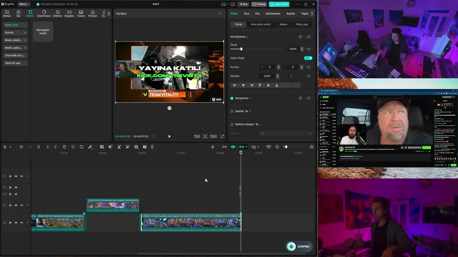Image resolution: width=458 pixels, height=257 pixels.
Task: Click the player zoom focus icon
Action: pyautogui.click(x=205, y=136)
